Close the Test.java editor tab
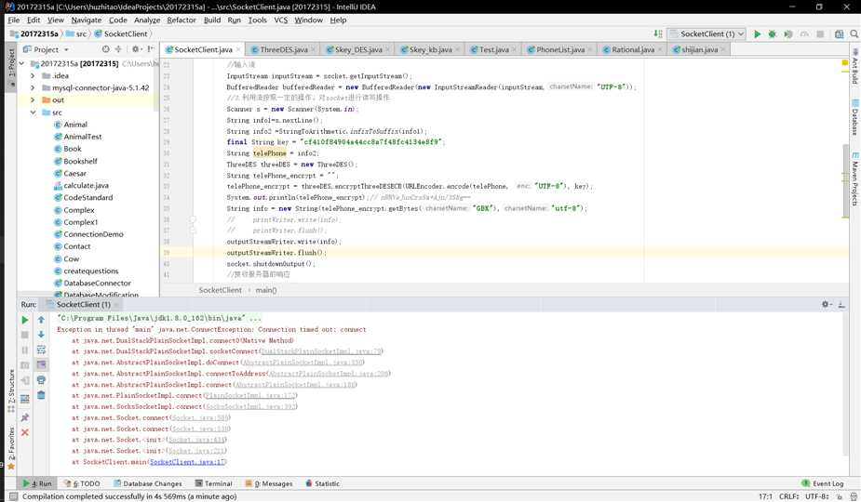This screenshot has height=502, width=861. [515, 49]
